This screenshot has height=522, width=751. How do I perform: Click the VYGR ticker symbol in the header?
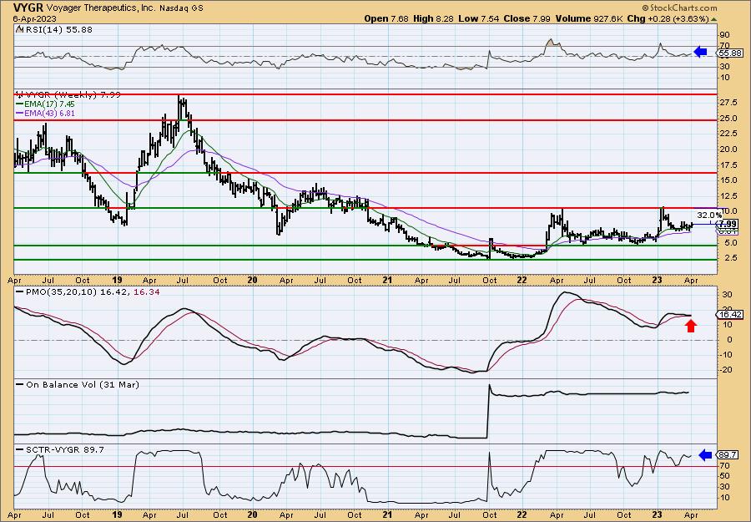click(28, 8)
